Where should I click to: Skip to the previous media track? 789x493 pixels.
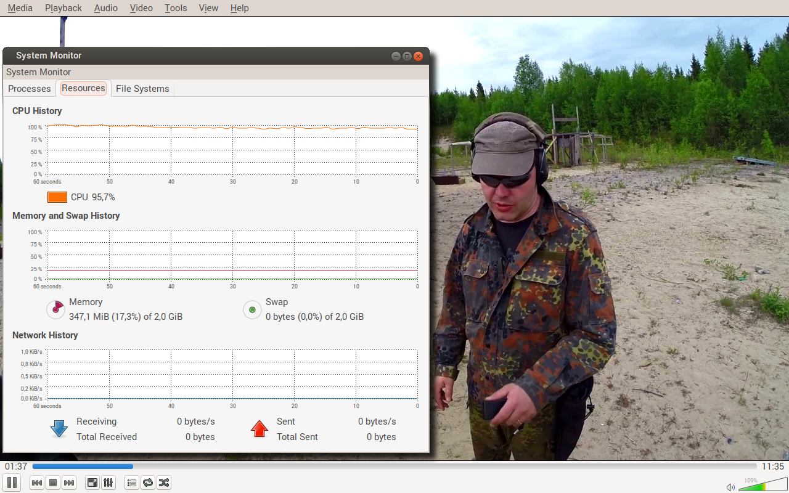click(x=37, y=483)
